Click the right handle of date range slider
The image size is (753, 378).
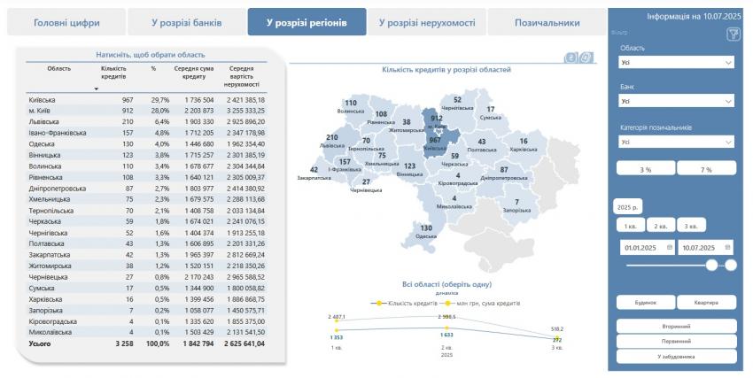[x=731, y=265]
